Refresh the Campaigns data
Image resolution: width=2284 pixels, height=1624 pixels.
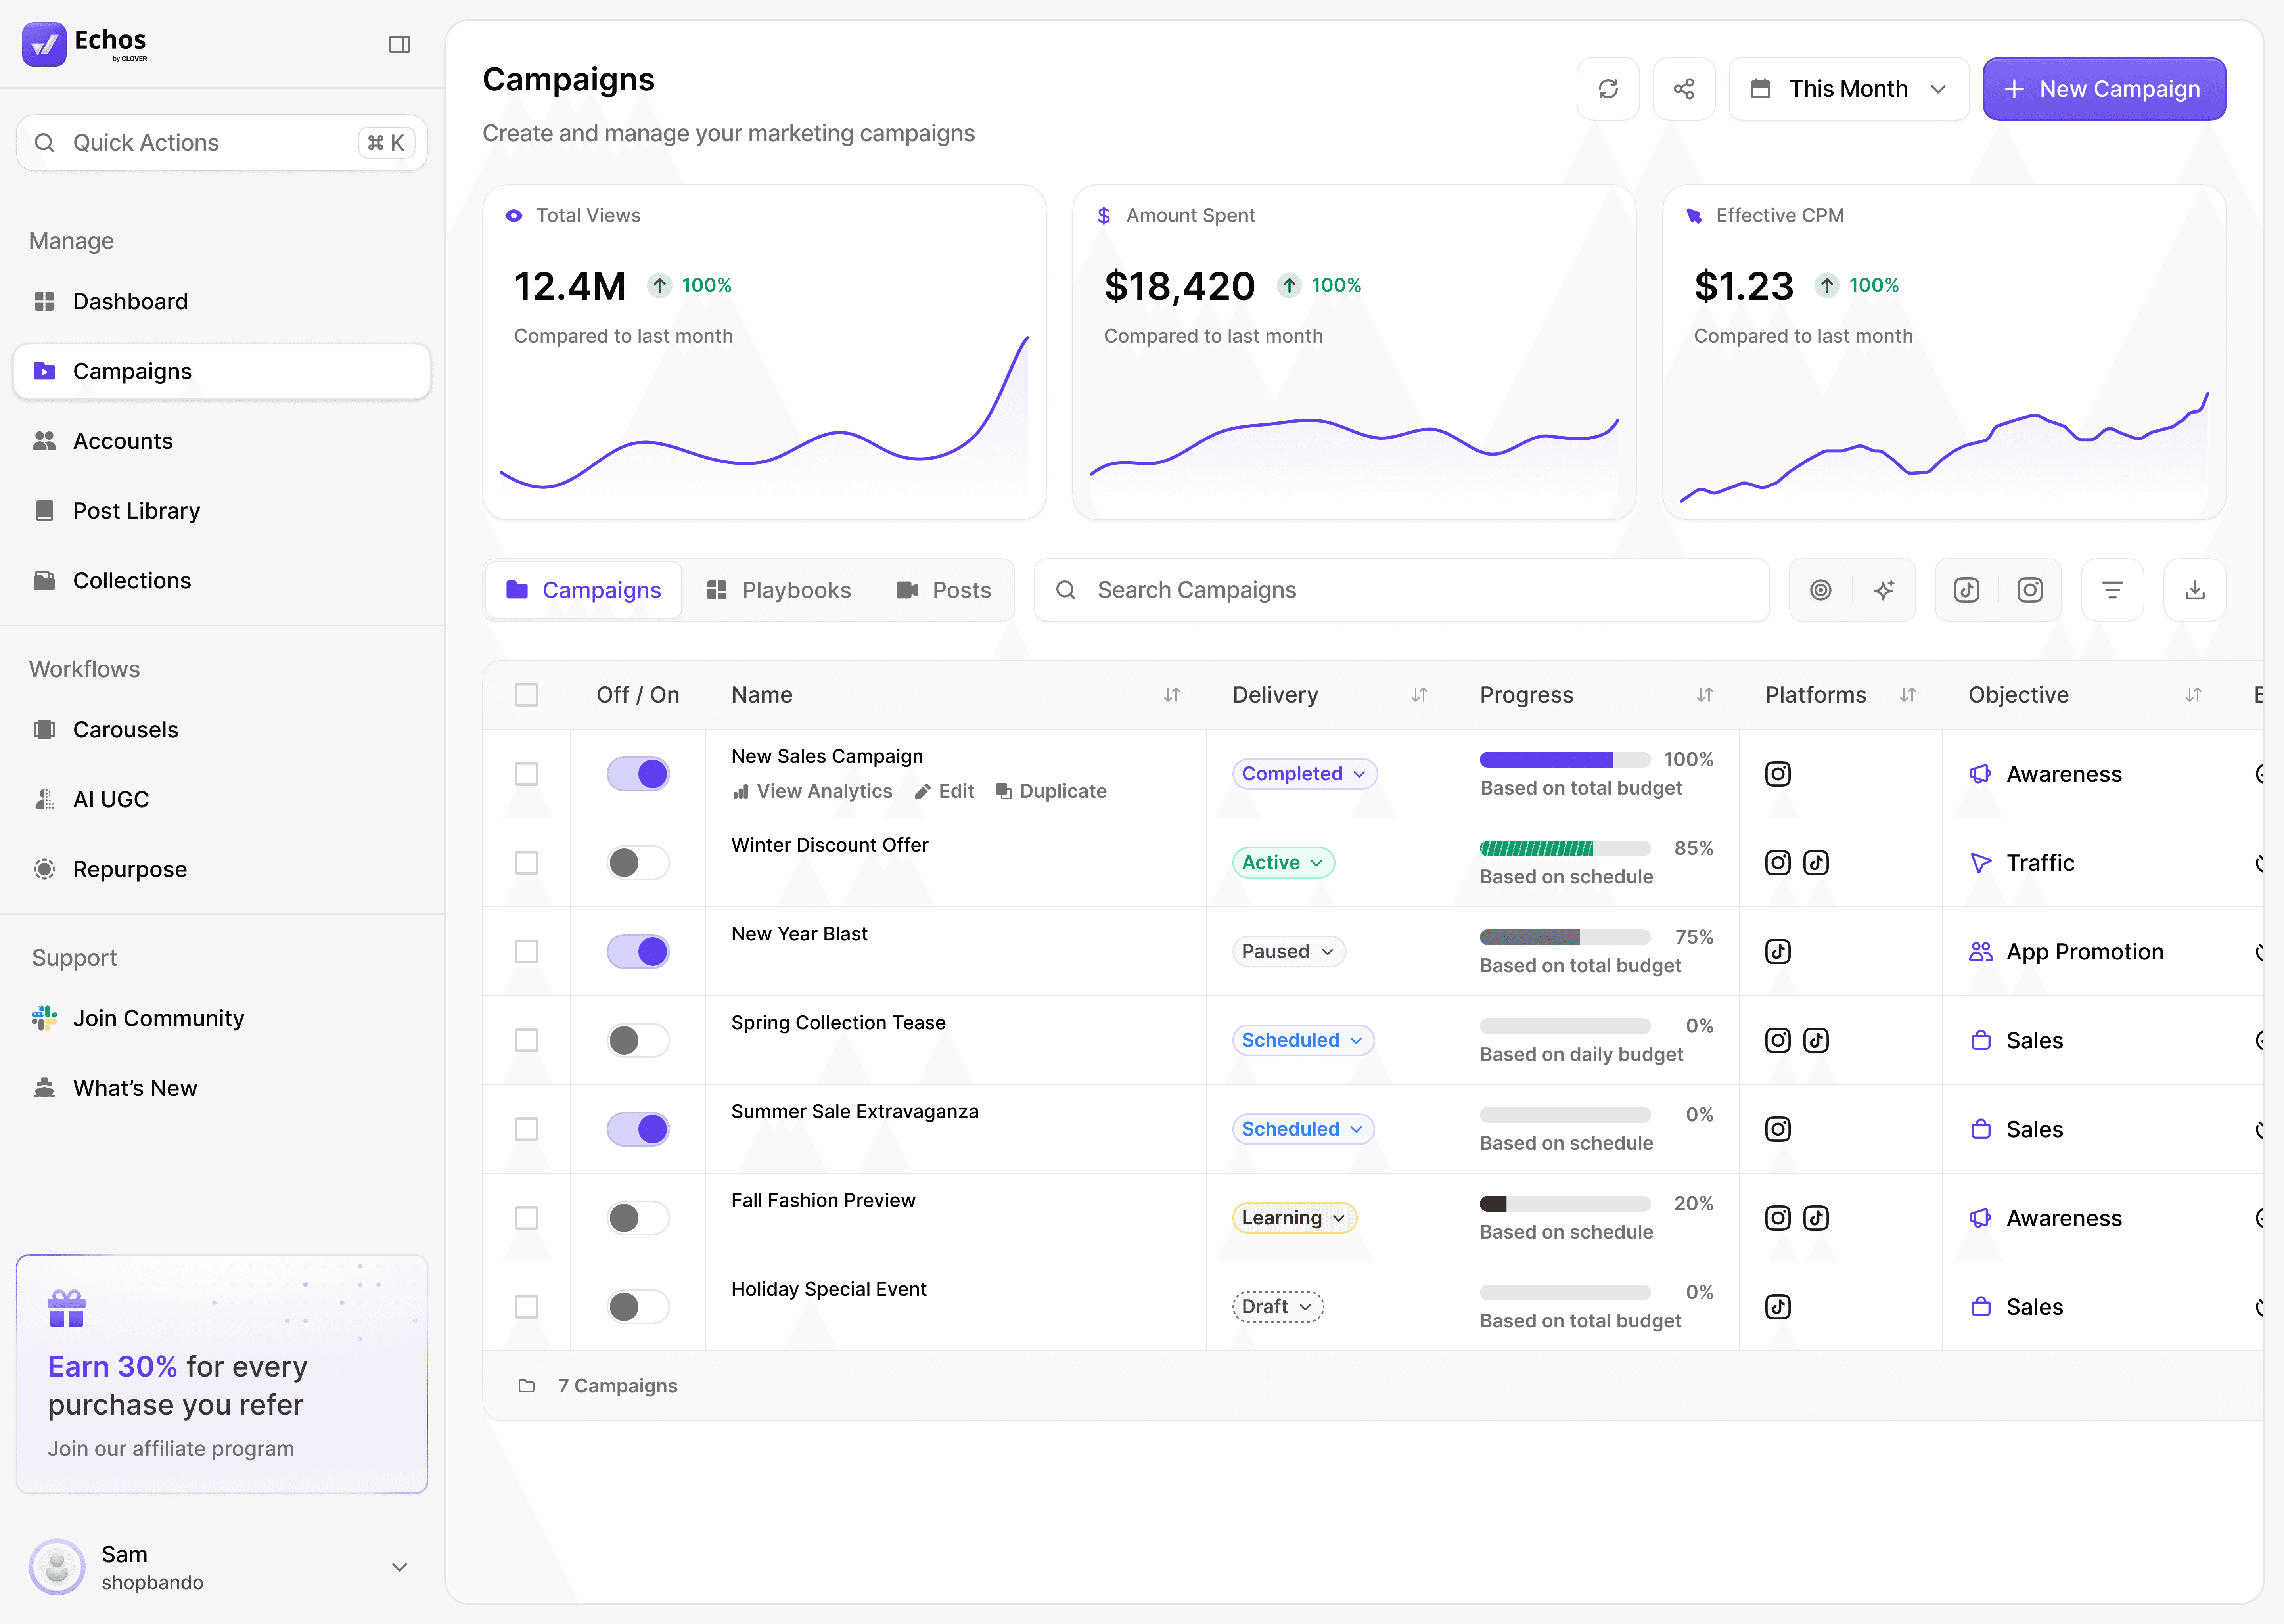pyautogui.click(x=1608, y=89)
